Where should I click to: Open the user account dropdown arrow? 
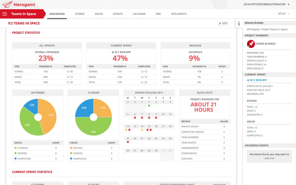pos(289,4)
